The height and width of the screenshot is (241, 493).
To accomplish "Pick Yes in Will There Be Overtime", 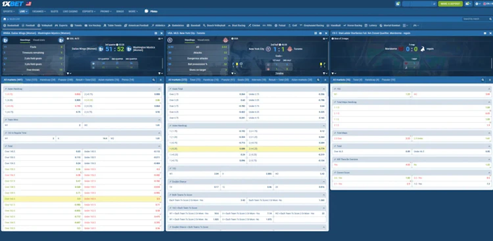I will click(372, 165).
